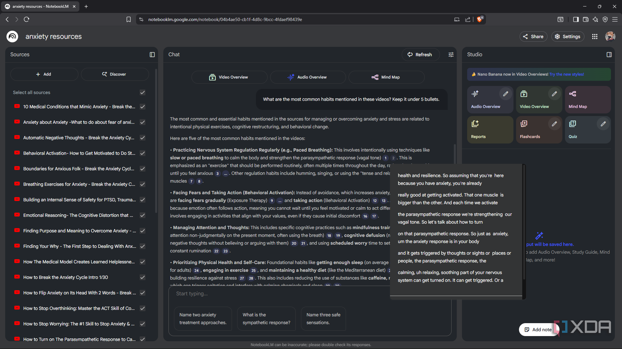Open new browser tab

[86, 6]
